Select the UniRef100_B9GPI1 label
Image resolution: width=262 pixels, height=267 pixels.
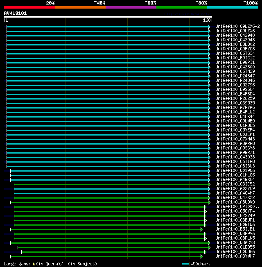point(235,63)
